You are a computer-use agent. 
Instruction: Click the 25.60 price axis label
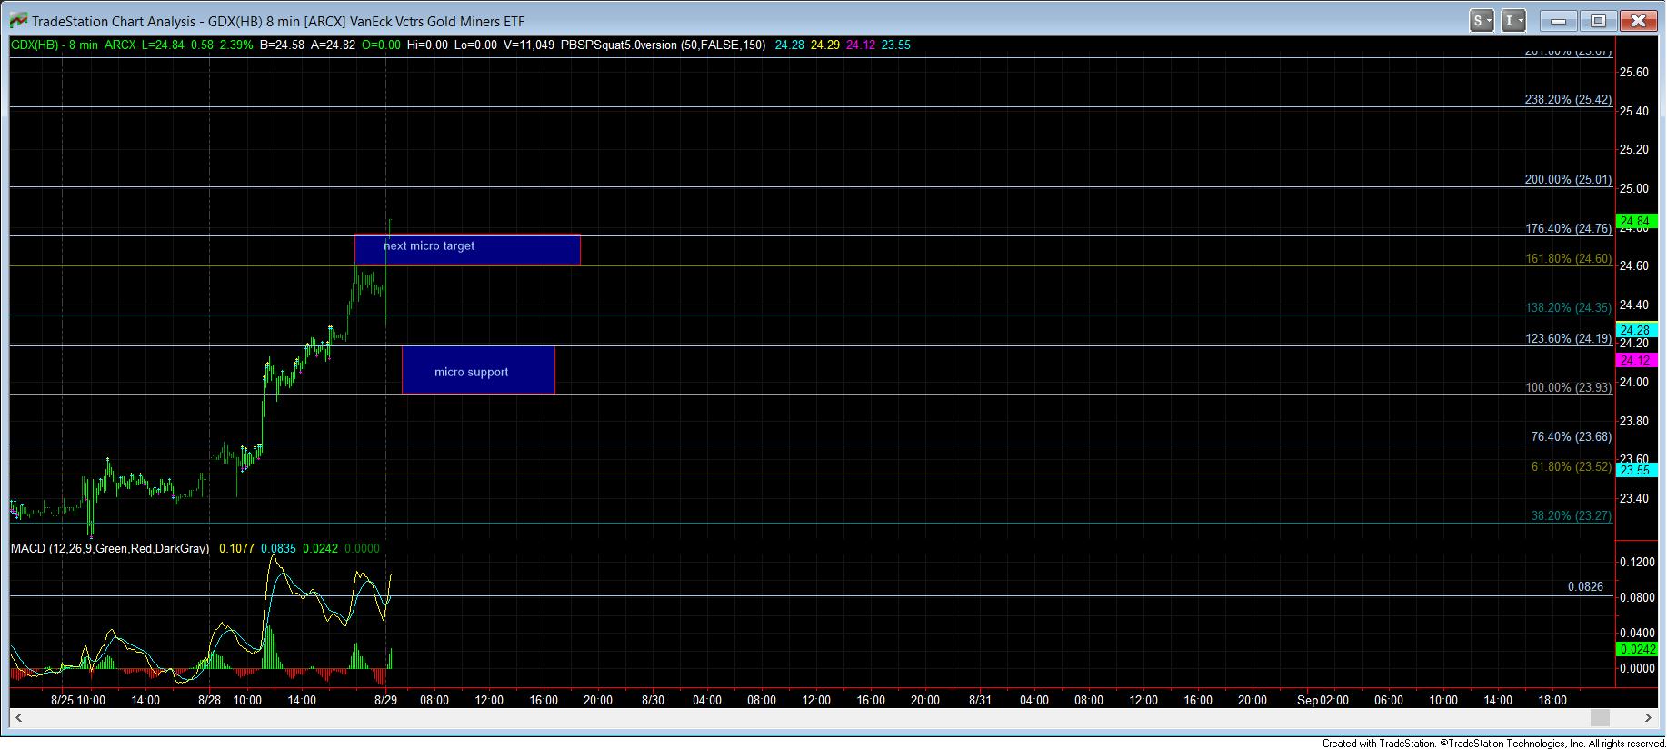click(x=1634, y=72)
